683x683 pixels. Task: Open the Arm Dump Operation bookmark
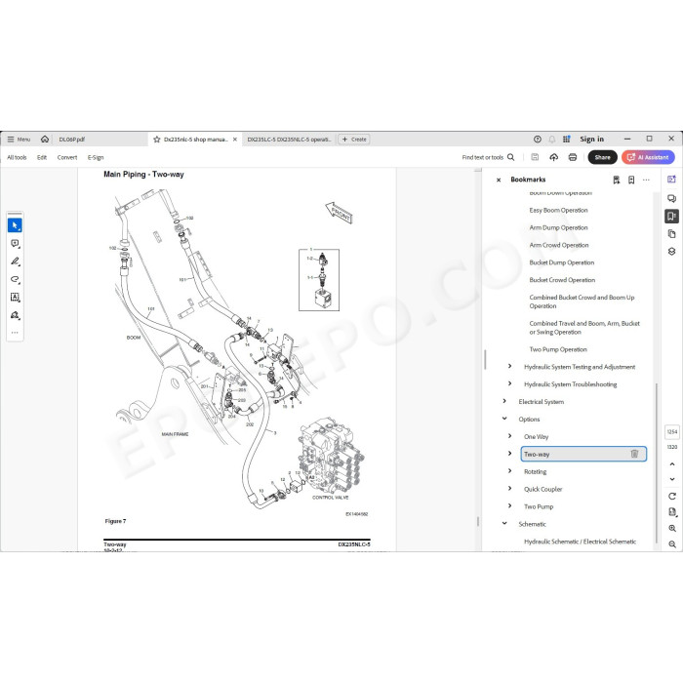558,227
